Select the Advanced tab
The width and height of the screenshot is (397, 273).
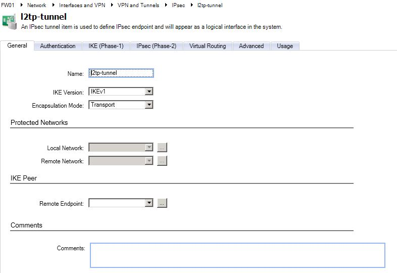pos(251,46)
